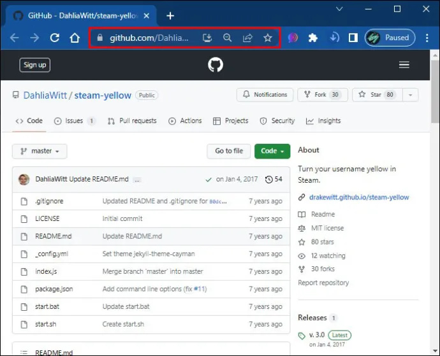Star the steam-yellow repository
This screenshot has height=356, width=440.
(378, 95)
